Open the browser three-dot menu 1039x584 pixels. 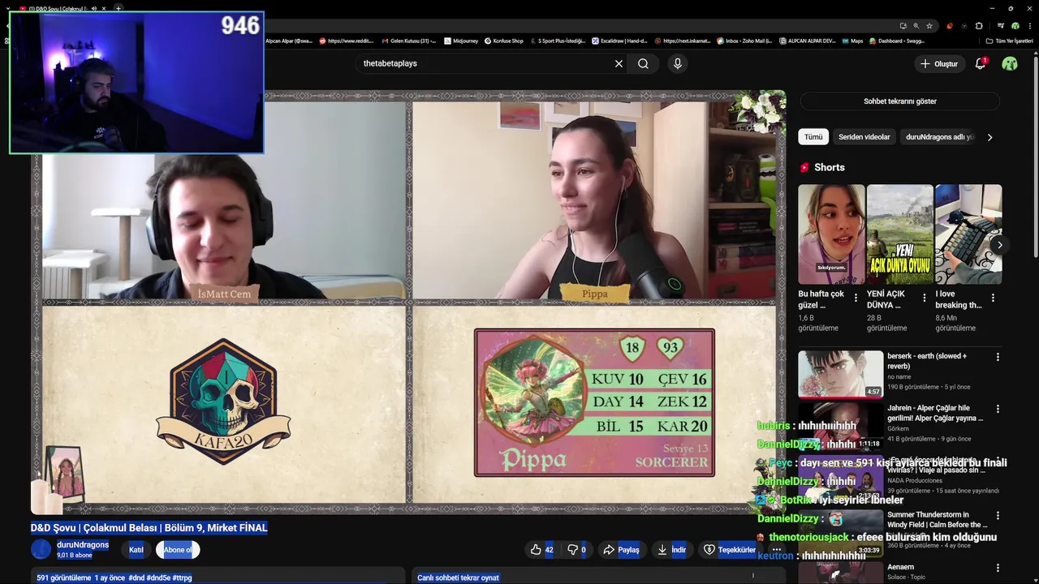point(1029,26)
